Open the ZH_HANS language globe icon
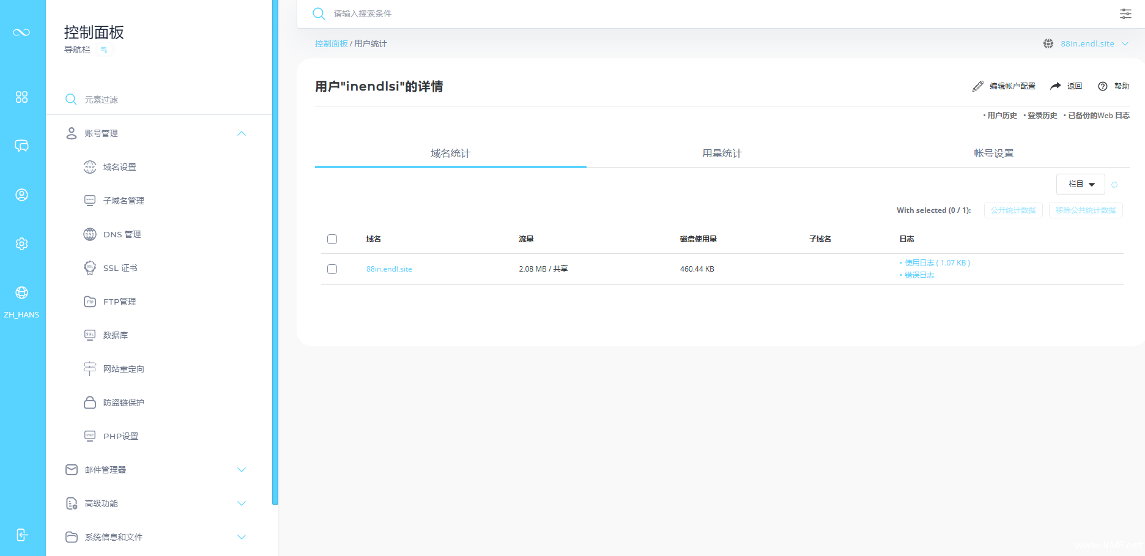The height and width of the screenshot is (556, 1145). pos(22,293)
